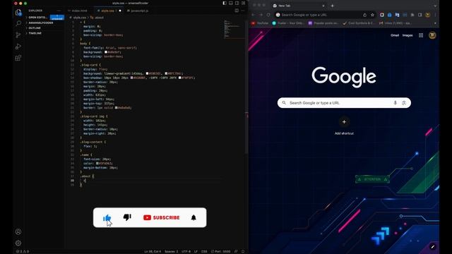Open Customize Layout icon in title bar
Viewport: 452px width, 254px height.
[243, 3]
